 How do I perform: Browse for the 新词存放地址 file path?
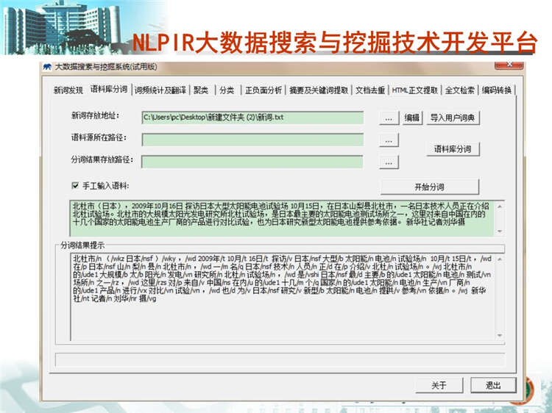pos(389,118)
